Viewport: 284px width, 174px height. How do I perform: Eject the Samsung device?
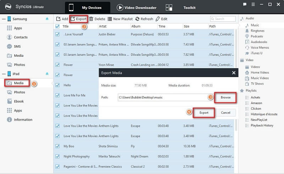tap(47, 19)
